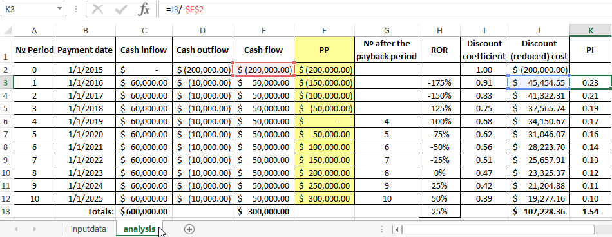Select column A header
This screenshot has width=612, height=237.
tap(34, 30)
